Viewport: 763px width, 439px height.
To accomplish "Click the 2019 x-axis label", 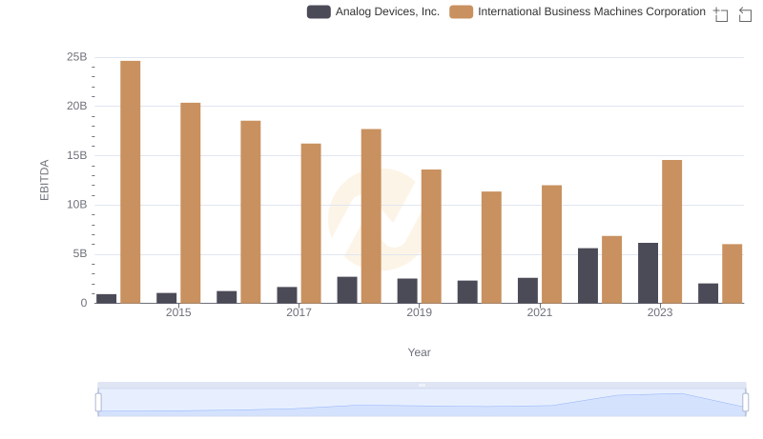I will coord(419,312).
